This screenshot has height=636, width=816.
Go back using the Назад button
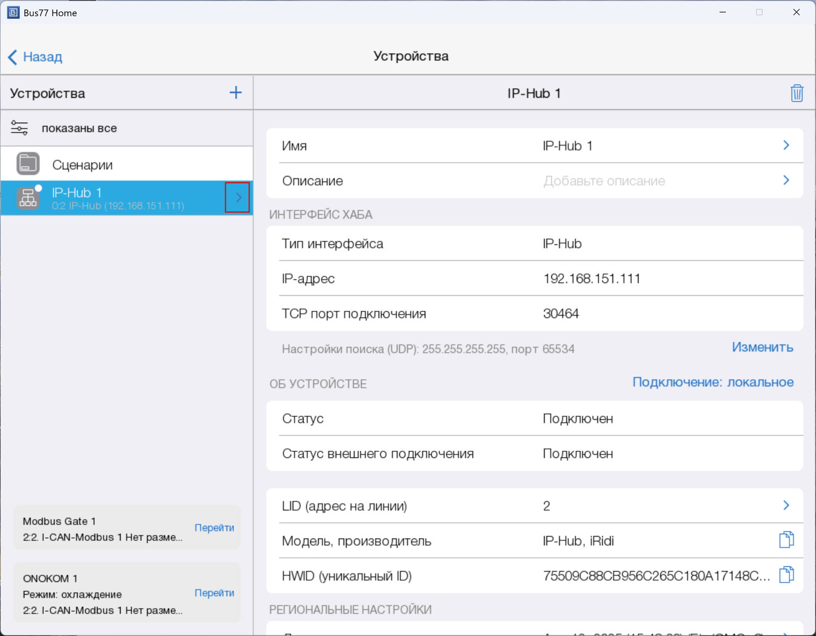(36, 57)
